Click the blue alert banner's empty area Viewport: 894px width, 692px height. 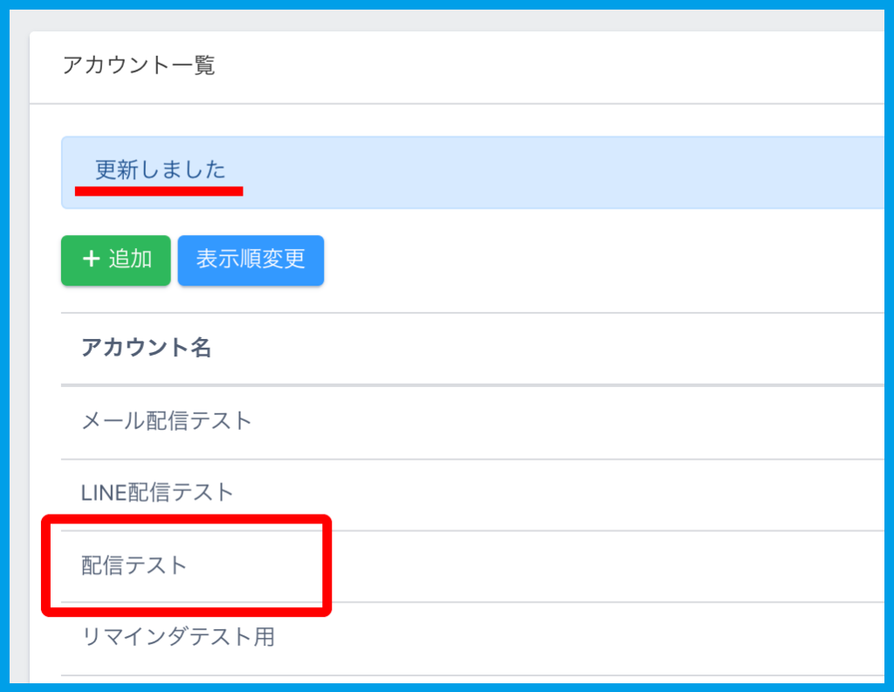559,172
